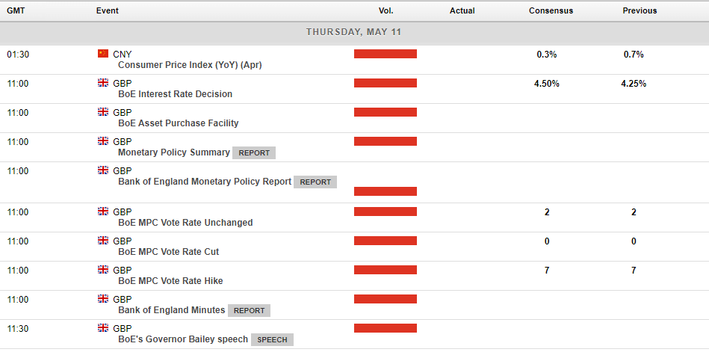The width and height of the screenshot is (709, 361).
Task: Open BoE MPC Vote Rate Hike event
Action: pos(170,281)
